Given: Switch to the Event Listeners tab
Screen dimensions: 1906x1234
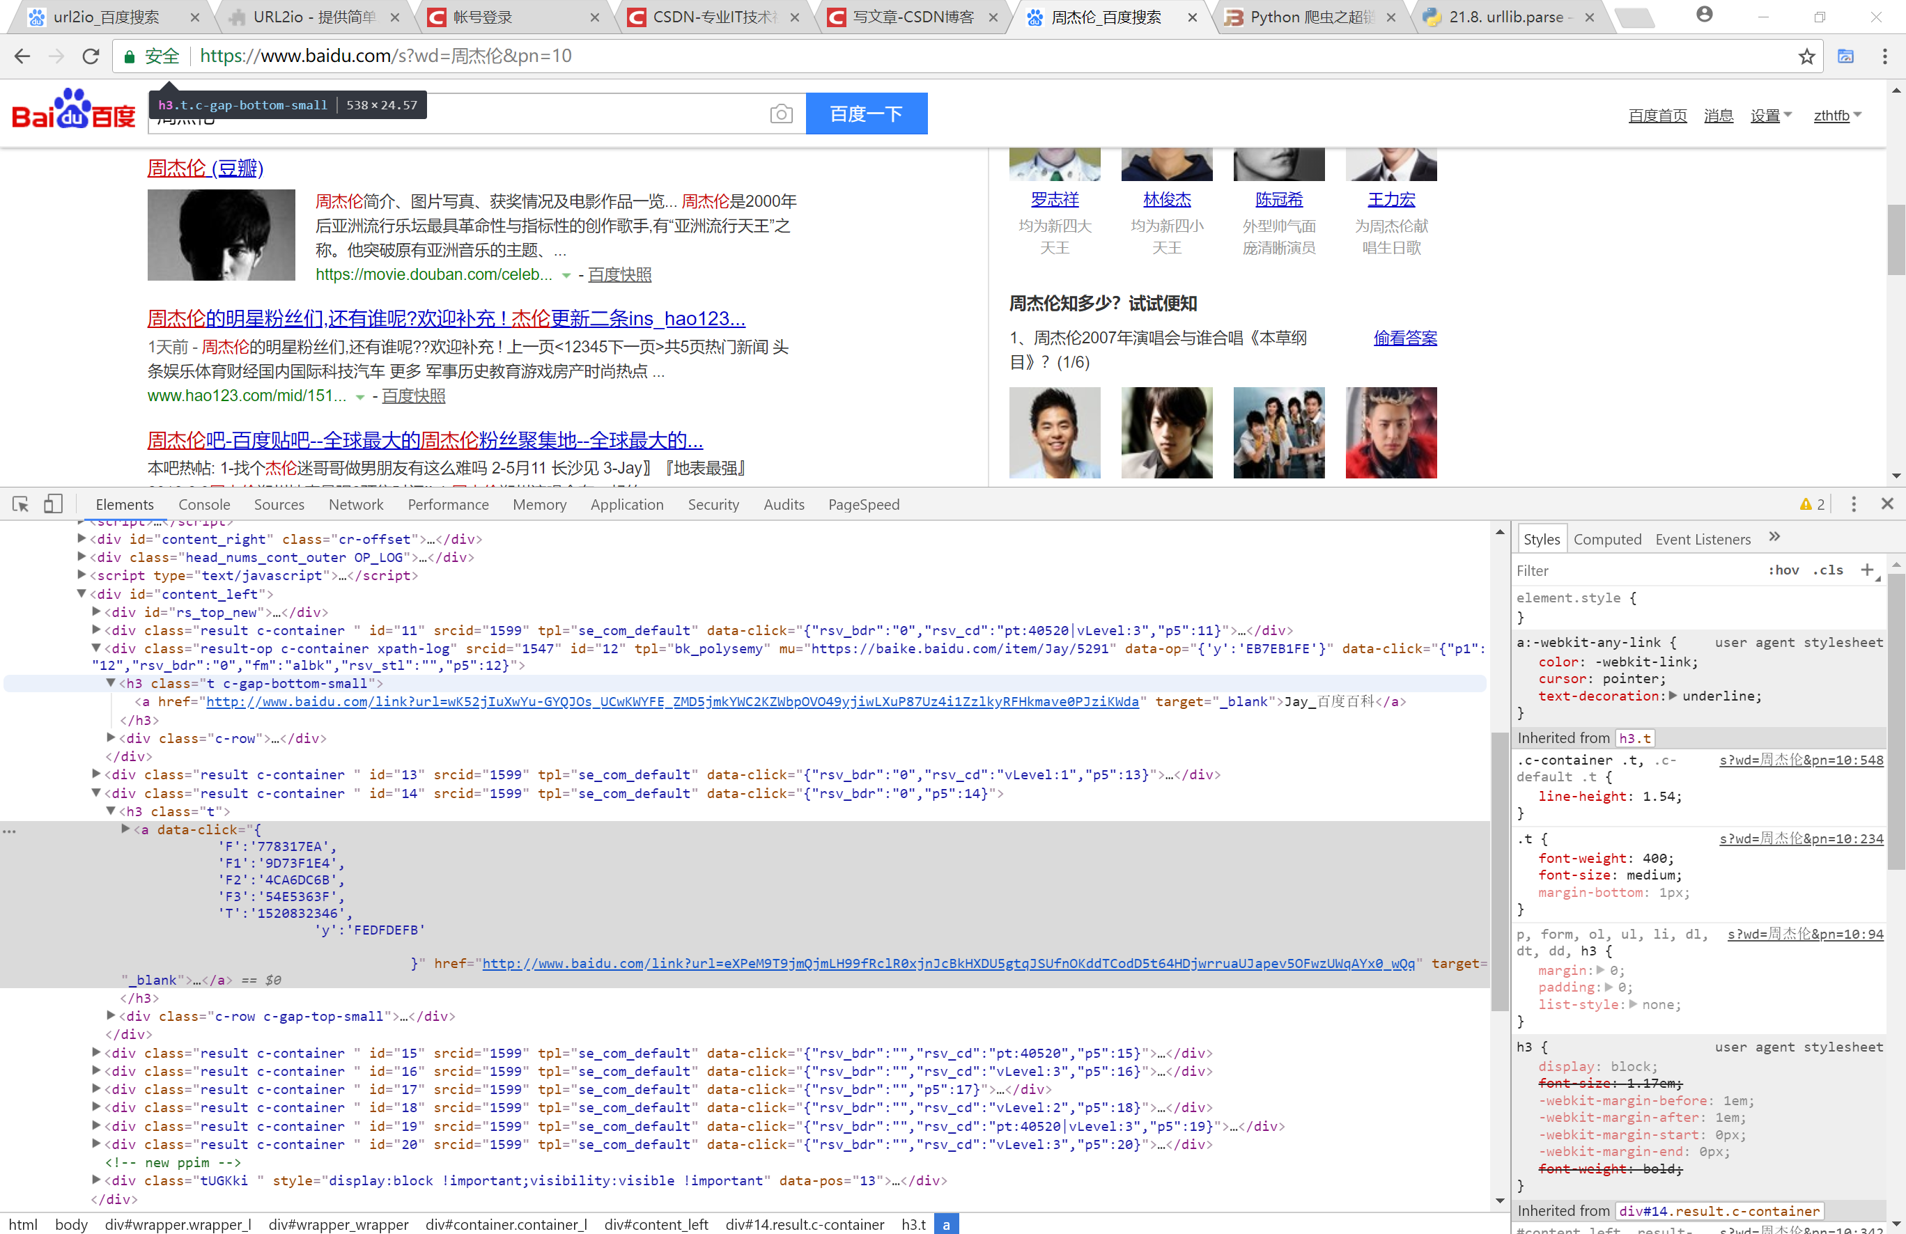Looking at the screenshot, I should pos(1703,539).
